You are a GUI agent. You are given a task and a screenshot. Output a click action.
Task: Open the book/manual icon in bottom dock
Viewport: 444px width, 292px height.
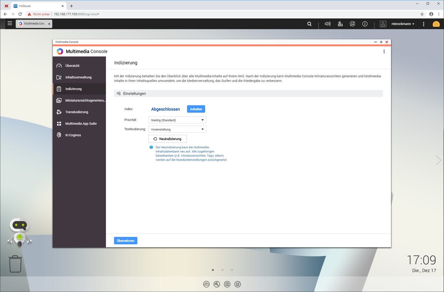(227, 284)
